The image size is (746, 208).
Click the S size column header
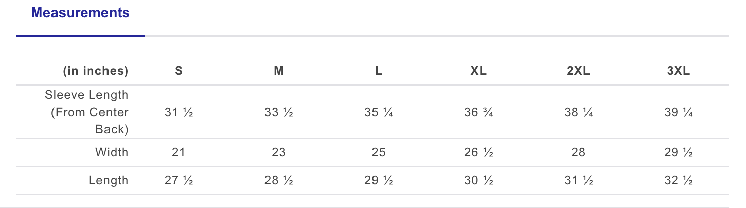[178, 71]
